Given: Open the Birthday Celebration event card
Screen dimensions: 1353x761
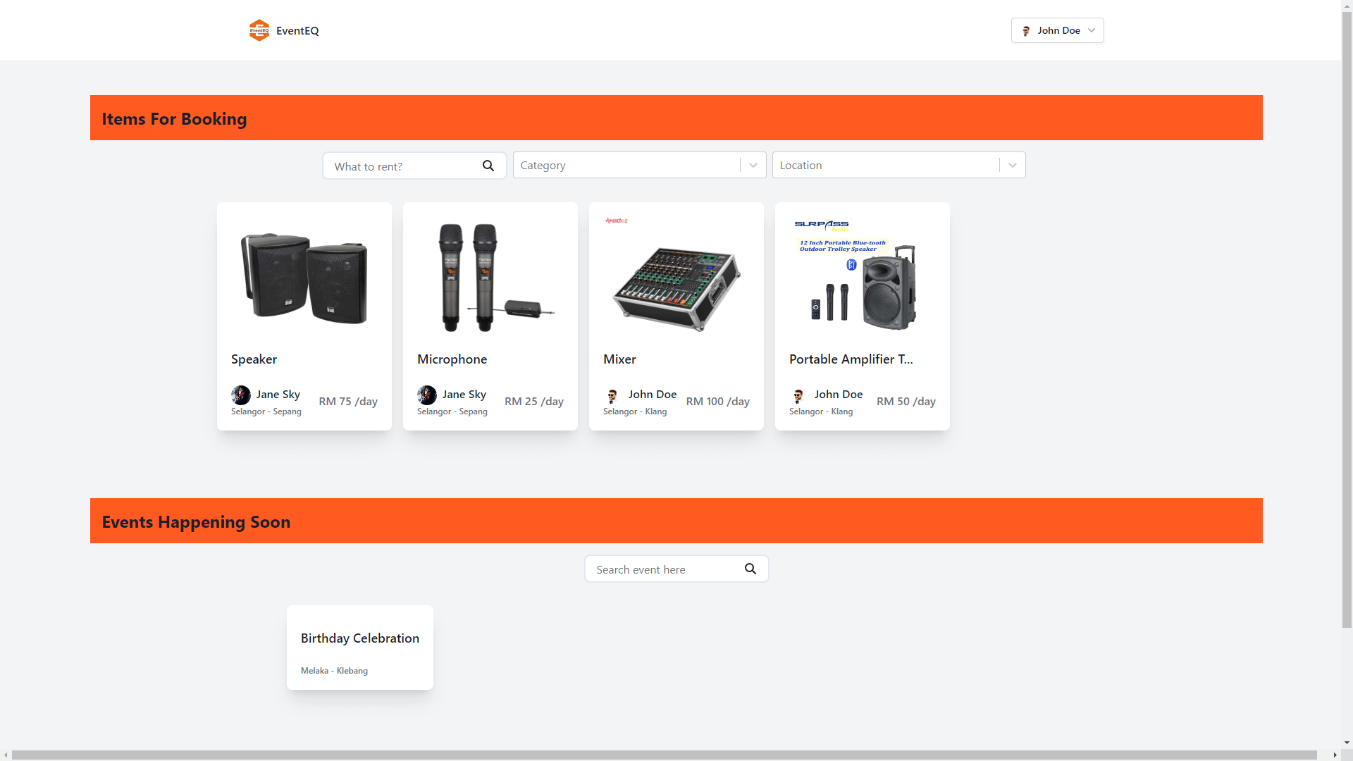Looking at the screenshot, I should tap(359, 647).
